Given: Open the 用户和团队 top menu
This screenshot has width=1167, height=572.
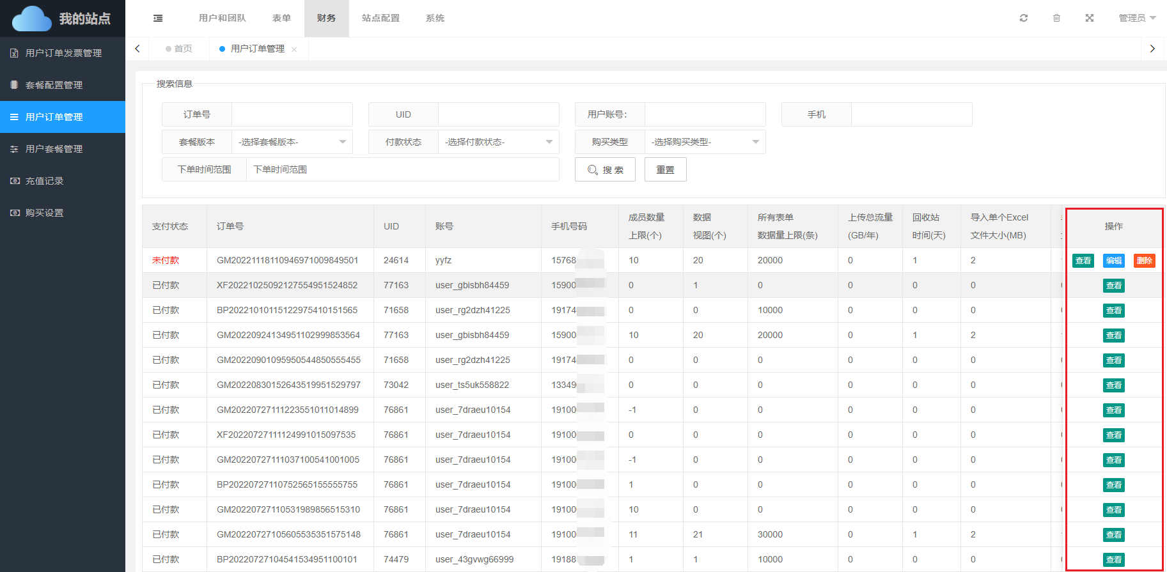Looking at the screenshot, I should click(x=222, y=18).
